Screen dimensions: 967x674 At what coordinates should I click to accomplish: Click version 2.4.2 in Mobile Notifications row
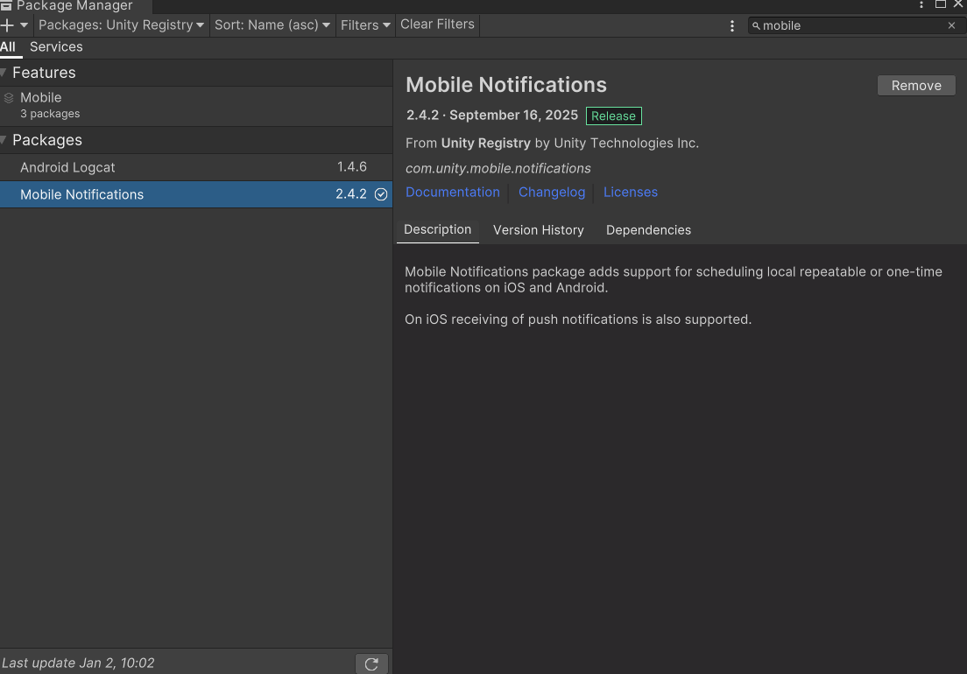[x=351, y=194]
